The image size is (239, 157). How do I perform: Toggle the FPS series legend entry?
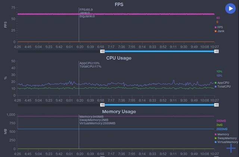pyautogui.click(x=219, y=27)
